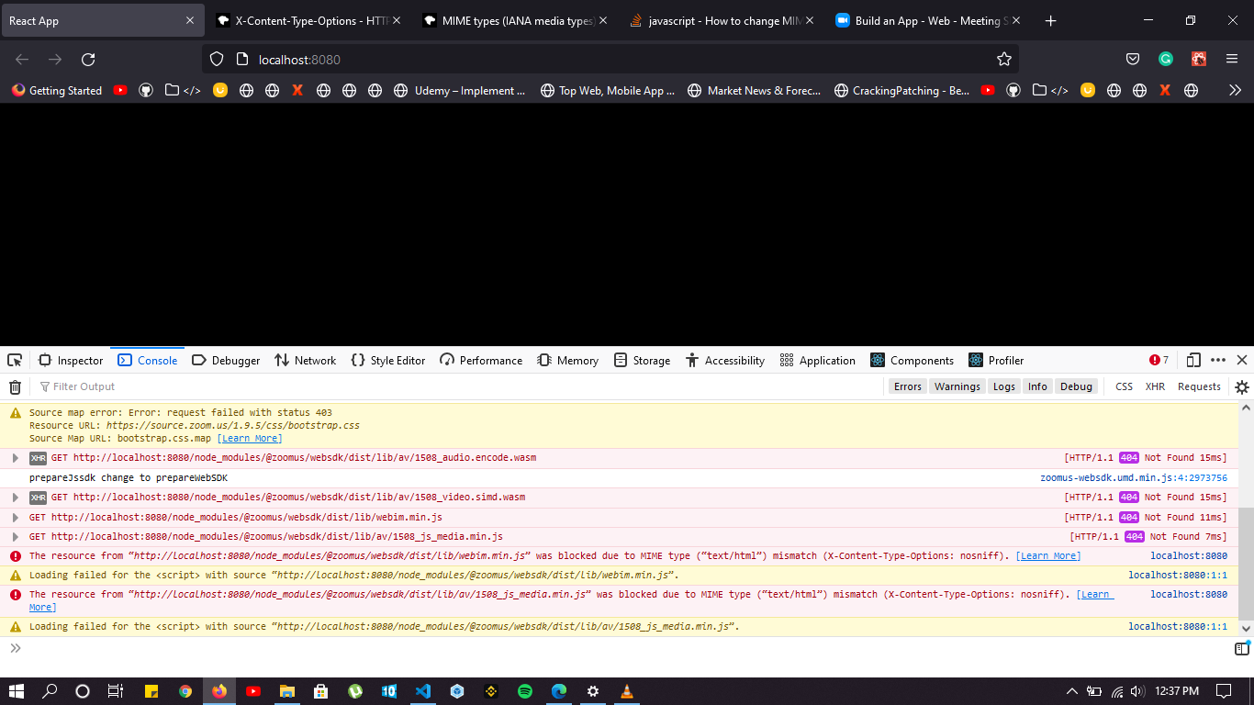The image size is (1254, 705).
Task: Open the React Components tab
Action: coord(912,360)
